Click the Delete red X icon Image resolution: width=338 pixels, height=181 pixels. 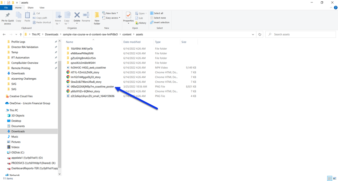pyautogui.click(x=77, y=15)
